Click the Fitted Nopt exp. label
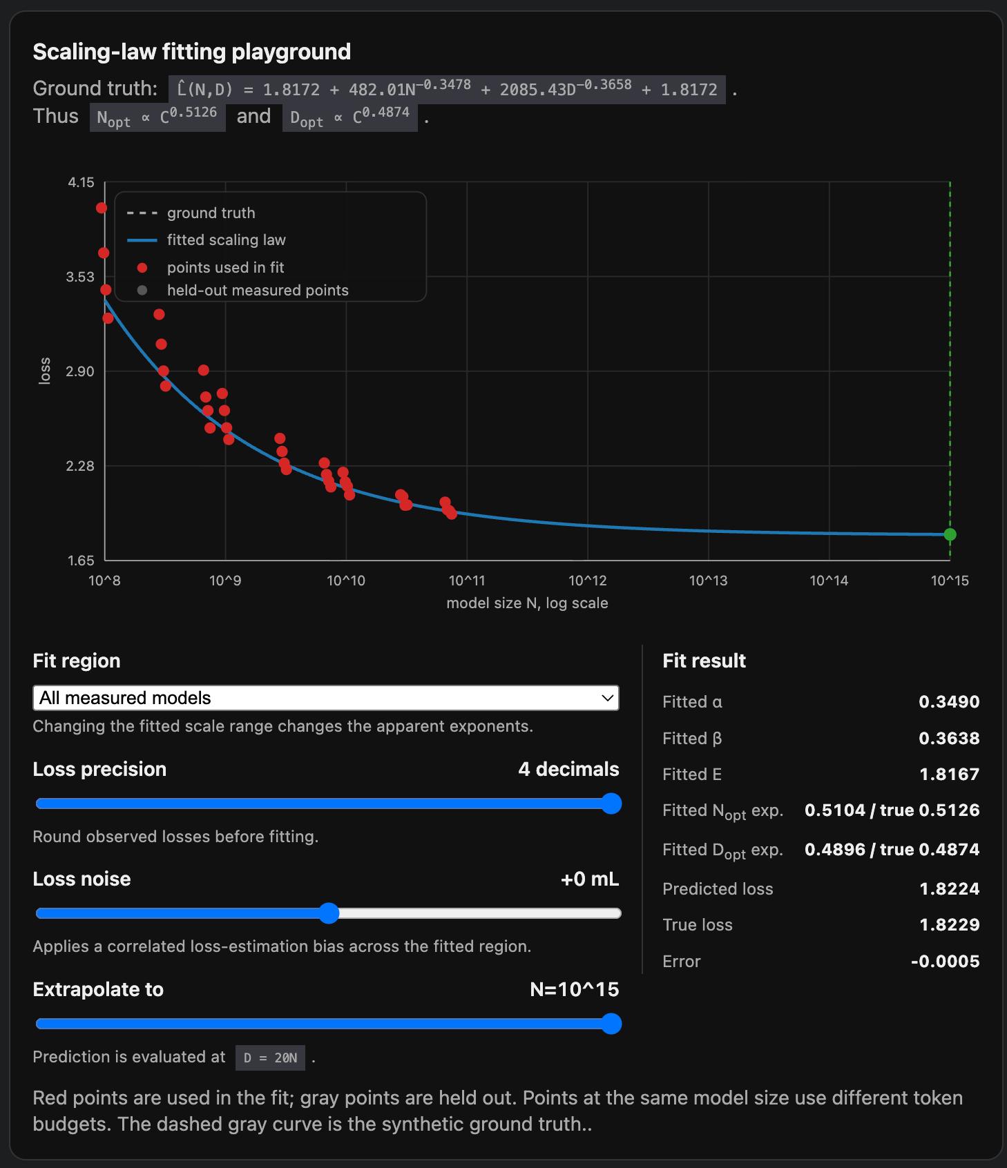Screen dimensions: 1007x1168 click(x=723, y=812)
